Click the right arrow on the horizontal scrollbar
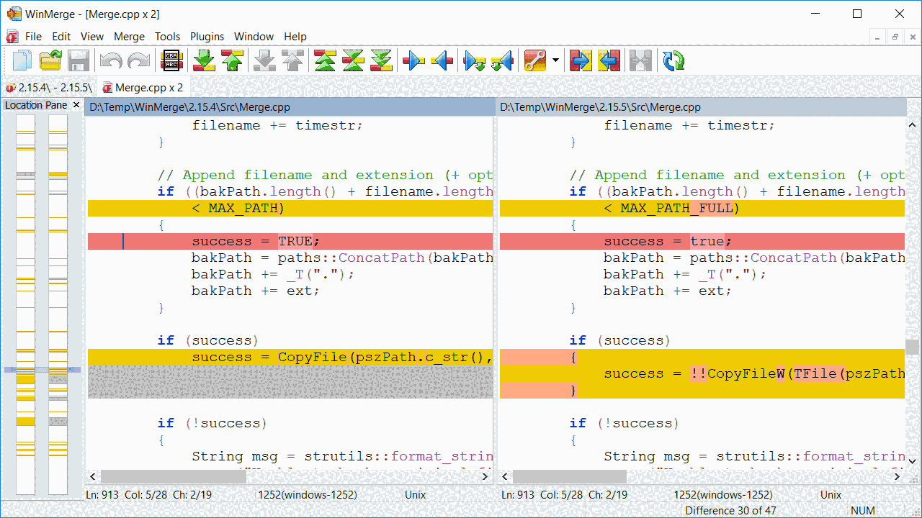 [485, 476]
